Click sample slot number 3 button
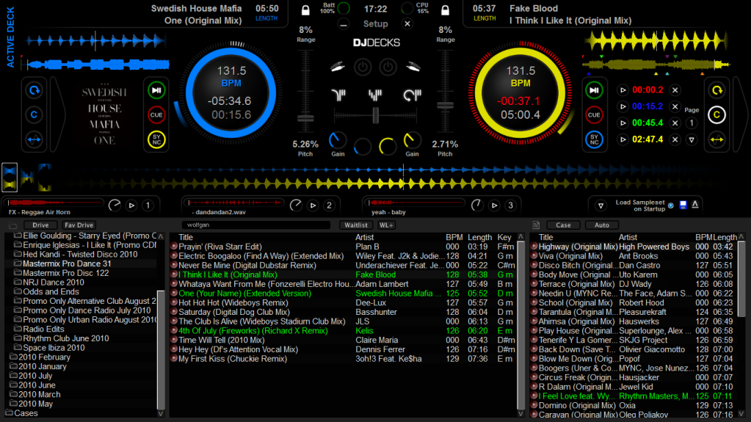This screenshot has height=422, width=751. coord(510,205)
